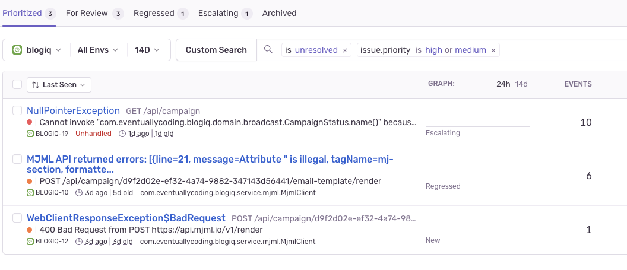The image size is (627, 270).
Task: Click the red priority dot on NullPointerException
Action: pos(30,122)
